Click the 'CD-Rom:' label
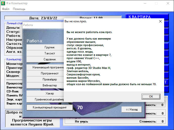Screen dimensions: 174x130 (13, 91)
